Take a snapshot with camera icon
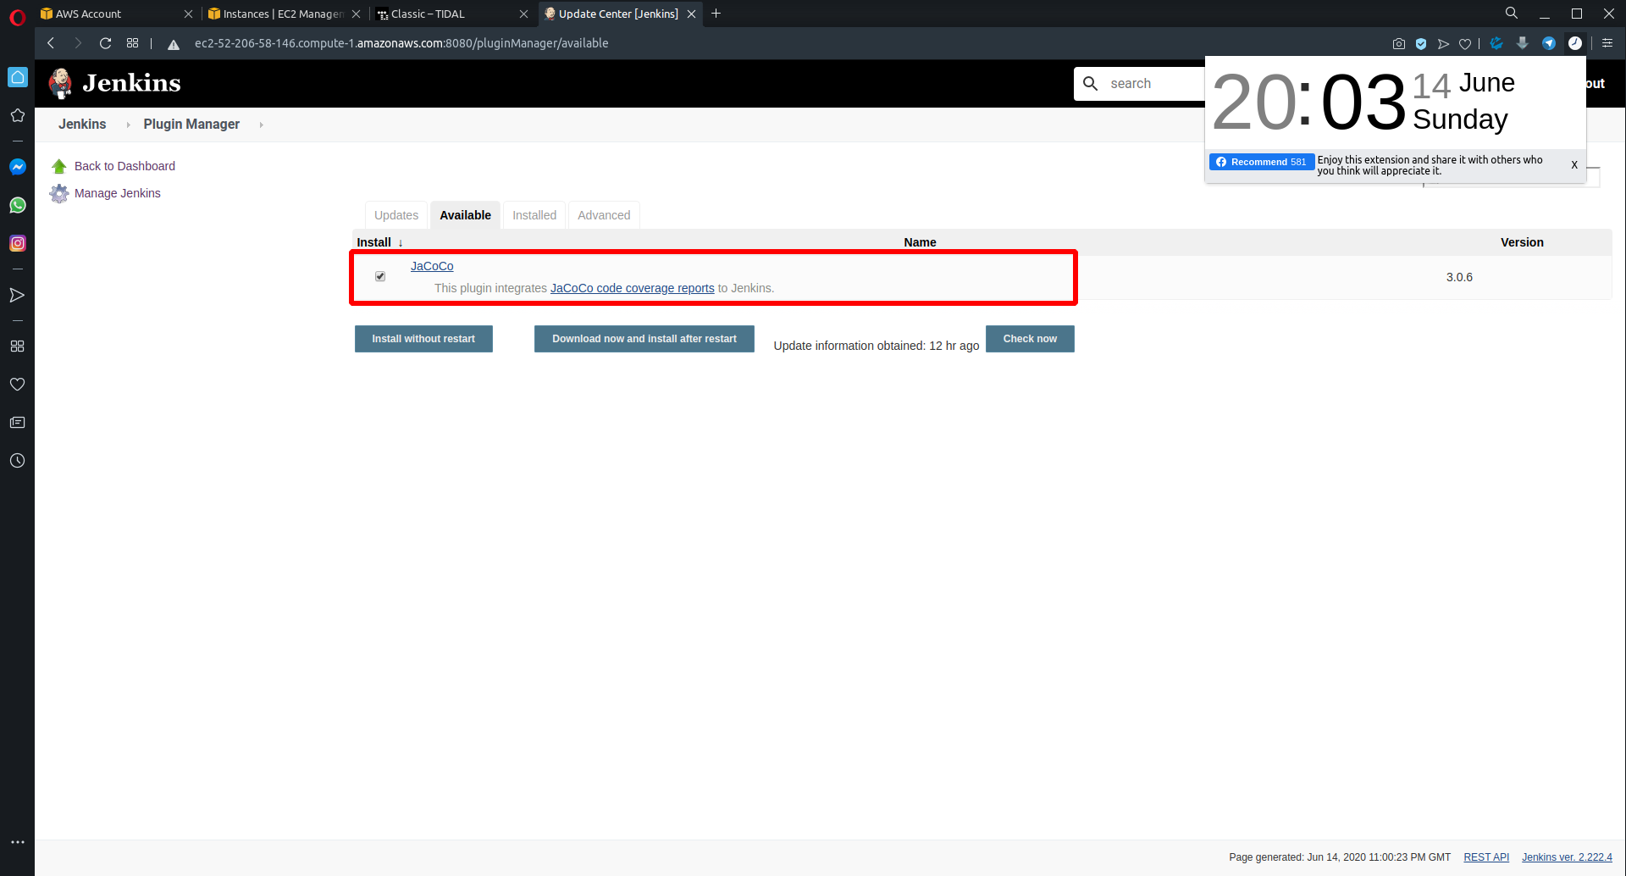The image size is (1626, 876). (1399, 43)
